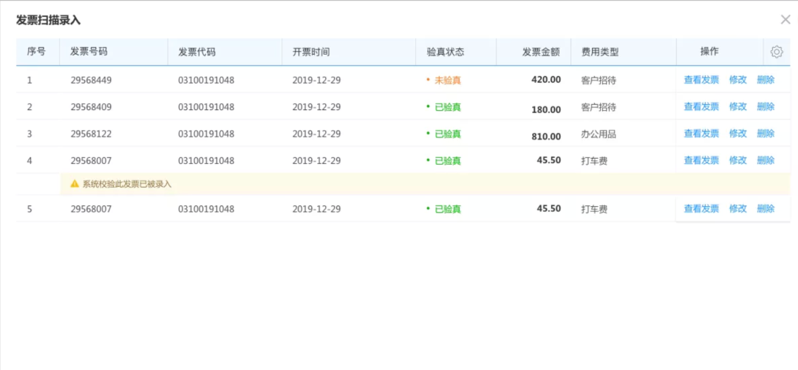View invoice for row 1 (420.00)
798x370 pixels.
pos(701,80)
